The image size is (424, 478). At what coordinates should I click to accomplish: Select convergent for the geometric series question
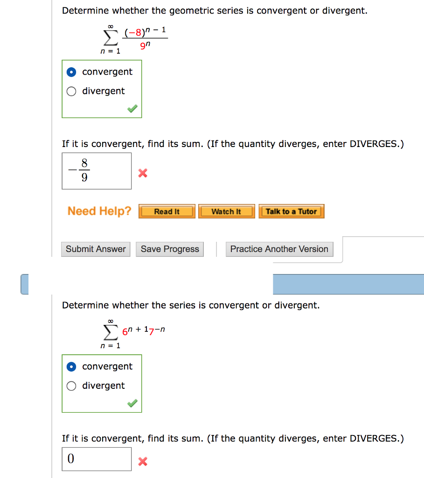pos(71,72)
